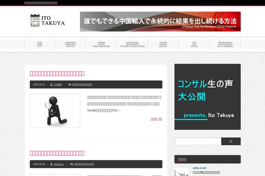
Task: Open comments link in the 2014.06.09 post
Action: point(84,164)
